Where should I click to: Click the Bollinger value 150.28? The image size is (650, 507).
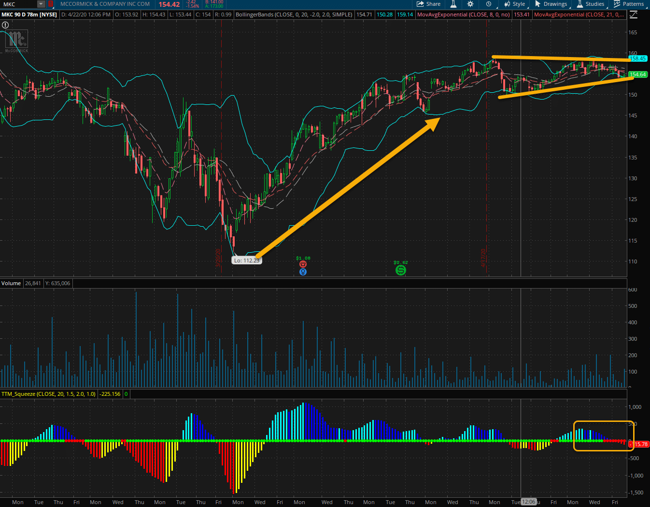[384, 14]
